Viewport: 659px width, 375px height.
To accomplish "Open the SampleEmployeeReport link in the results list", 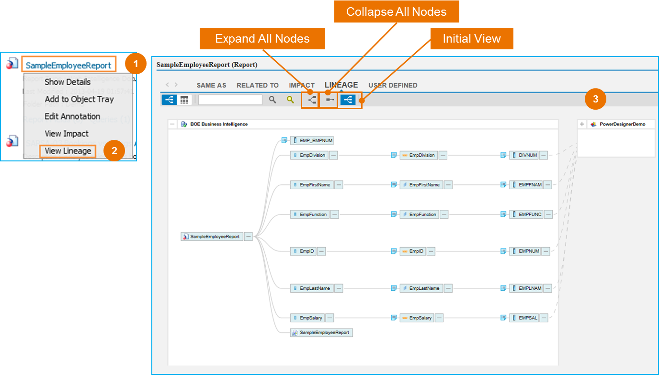I will [68, 65].
